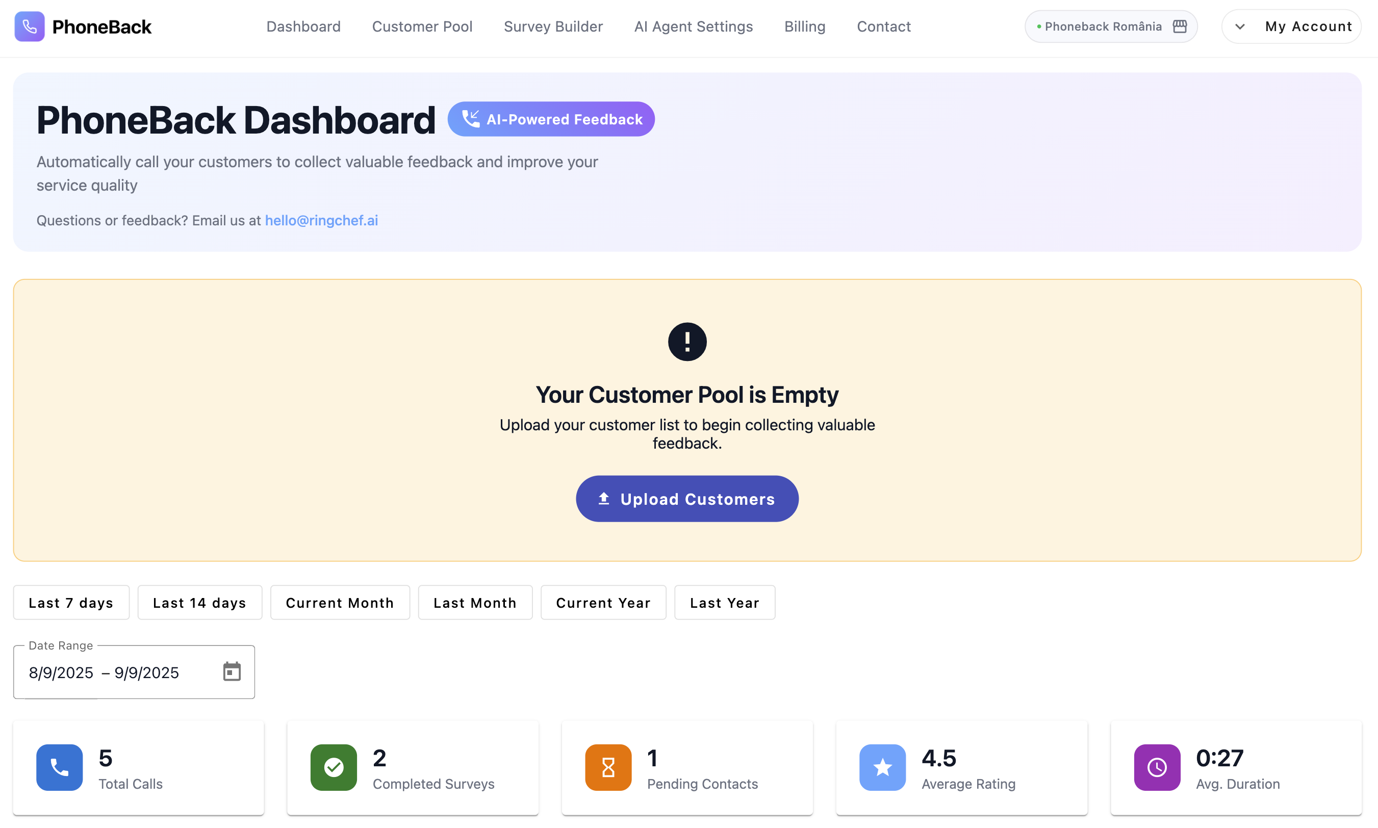Click the PhoneBack brand name text
Screen dimensions: 1378x828
click(101, 26)
